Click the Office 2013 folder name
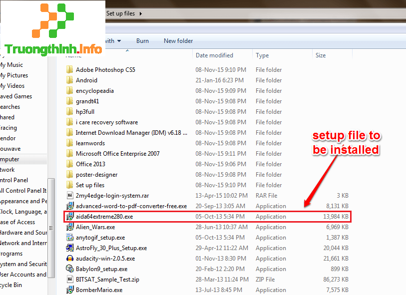The height and width of the screenshot is (295, 406). pyautogui.click(x=90, y=164)
